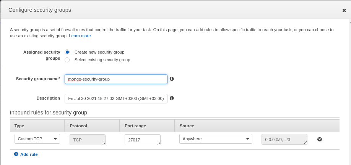Click the Port range 27017 field

[143, 140]
